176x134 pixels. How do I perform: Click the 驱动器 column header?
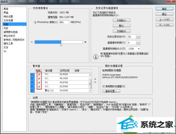(x=51, y=71)
